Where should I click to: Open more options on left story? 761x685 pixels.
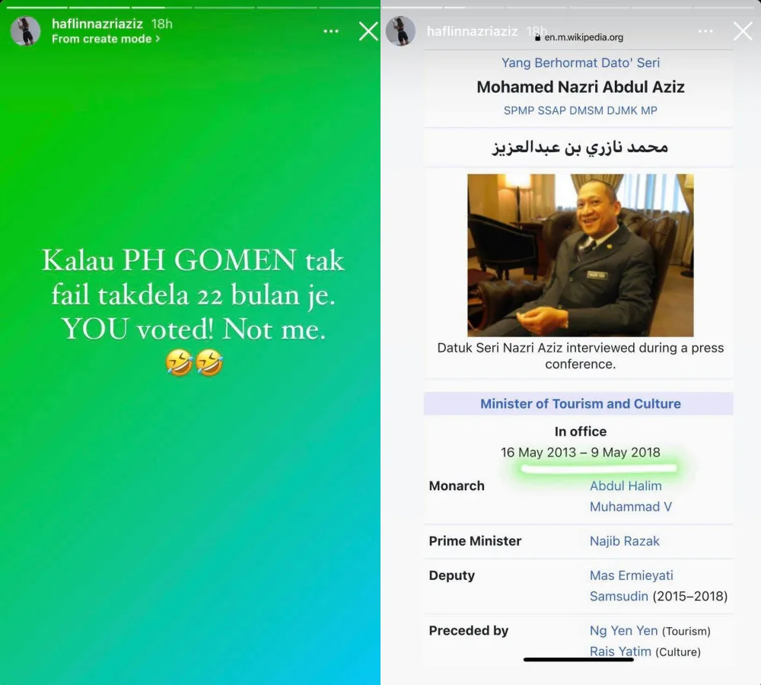[331, 31]
